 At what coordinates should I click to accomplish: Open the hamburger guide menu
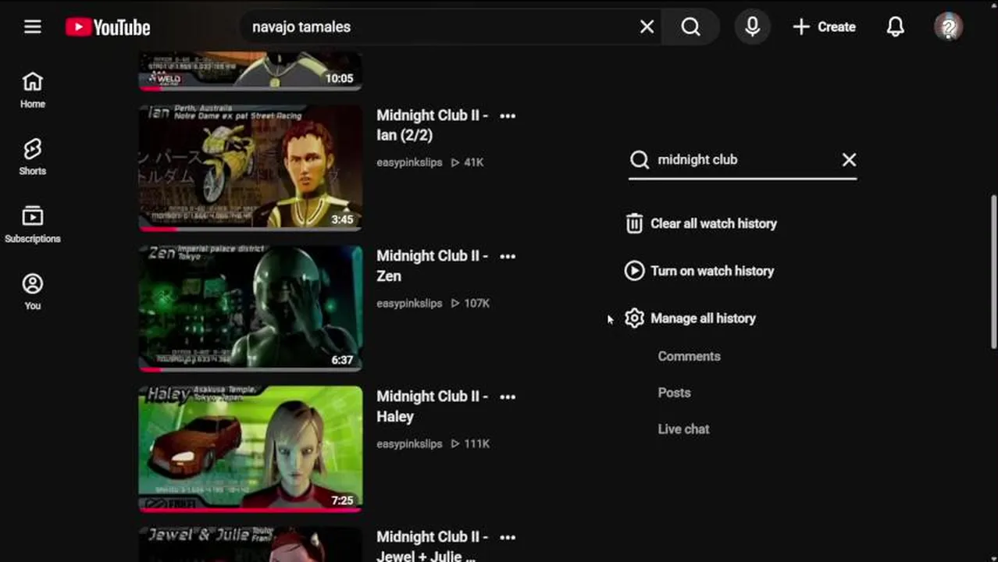[x=32, y=27]
